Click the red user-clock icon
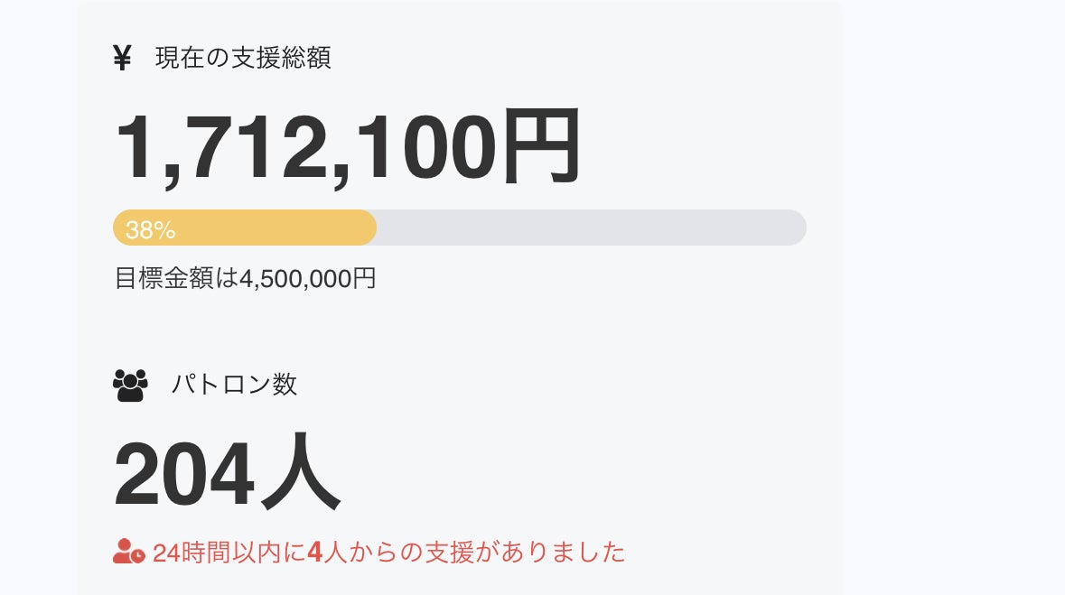The image size is (1065, 595). click(x=128, y=551)
